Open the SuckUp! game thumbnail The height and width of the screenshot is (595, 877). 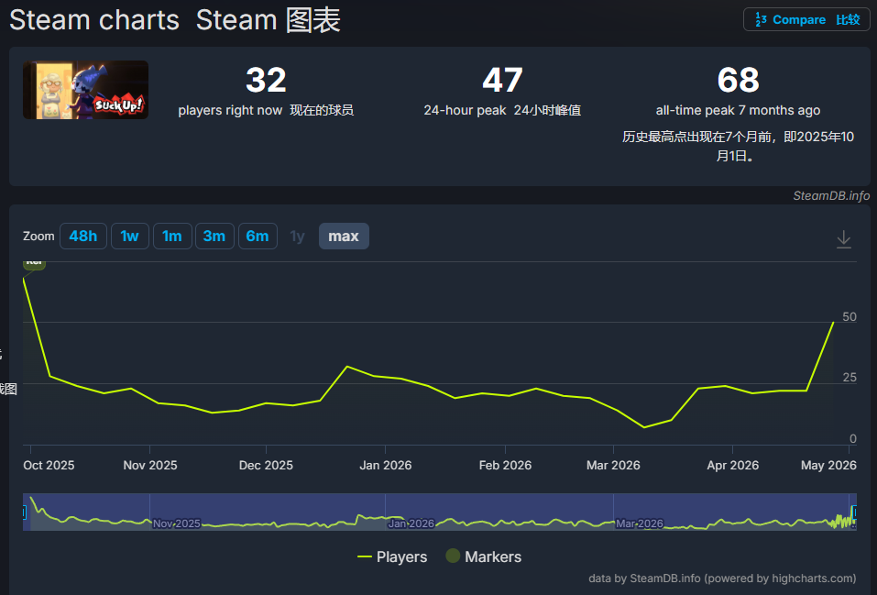85,90
